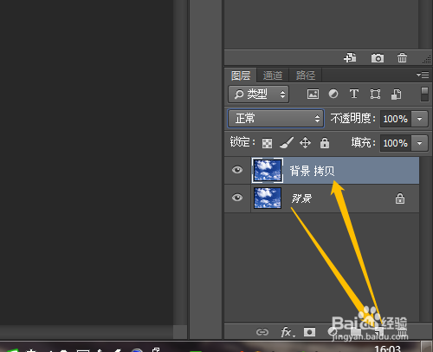Screen dimensions: 433x352
Task: Lock all padlock icon in lock row
Action: (325, 143)
